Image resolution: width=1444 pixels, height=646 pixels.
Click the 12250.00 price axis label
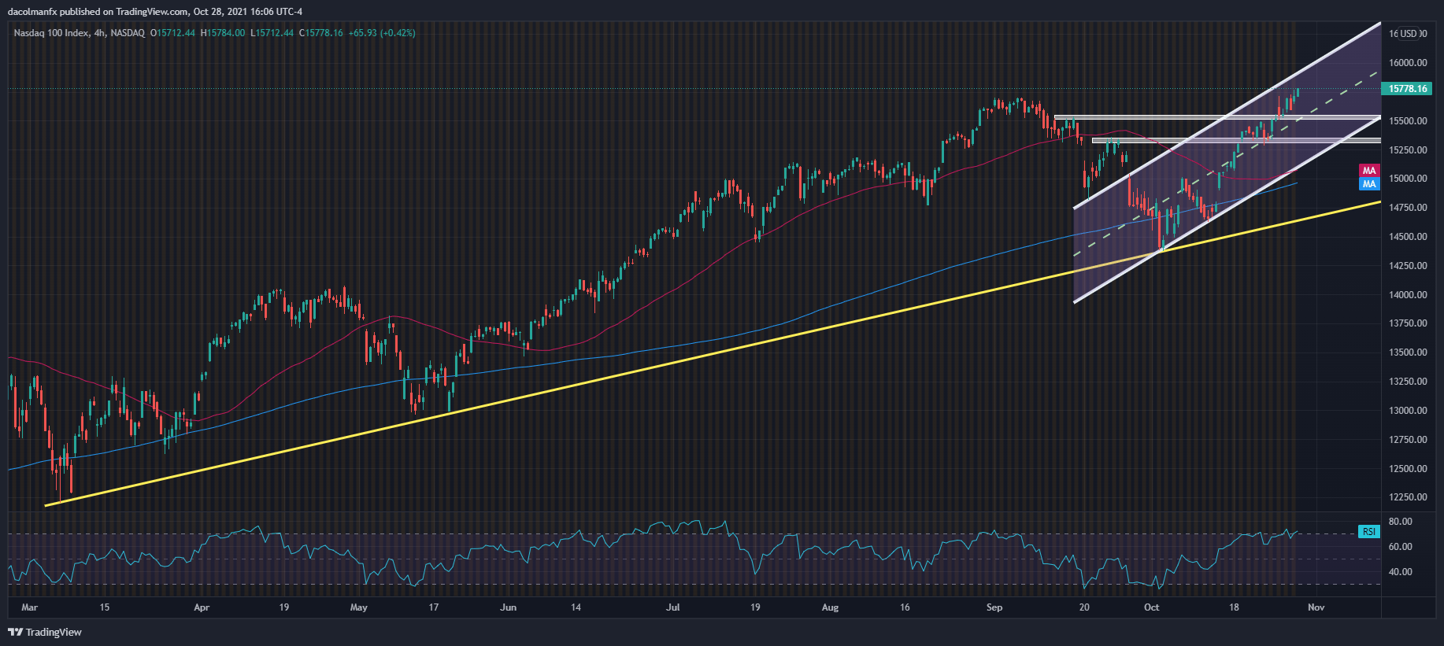click(x=1408, y=497)
